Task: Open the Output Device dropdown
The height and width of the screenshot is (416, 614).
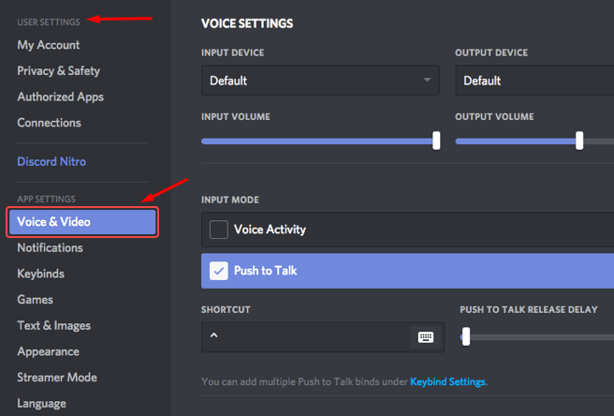Action: [x=534, y=81]
